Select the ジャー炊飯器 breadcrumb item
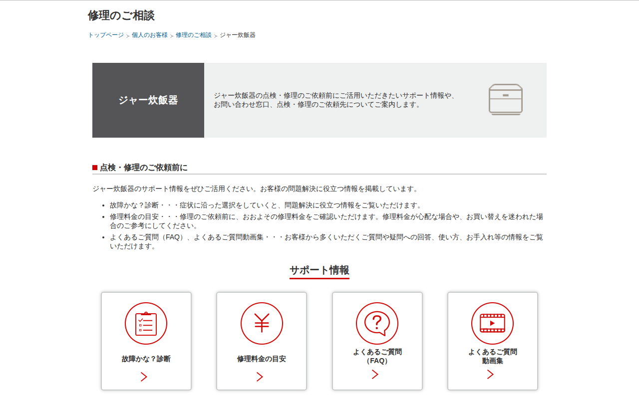639x399 pixels. [x=238, y=35]
